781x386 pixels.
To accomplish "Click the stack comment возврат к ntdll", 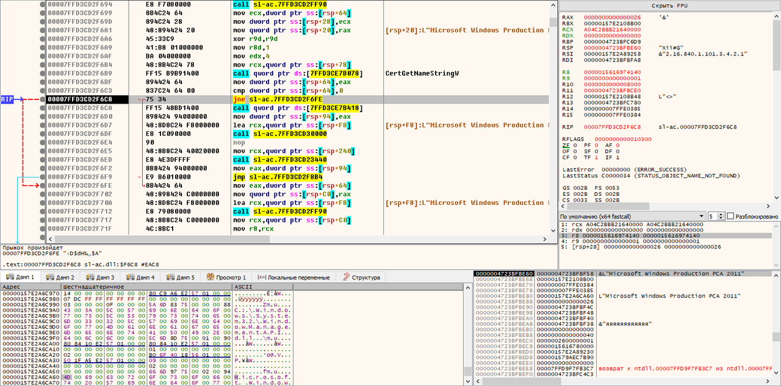I will pos(685,369).
